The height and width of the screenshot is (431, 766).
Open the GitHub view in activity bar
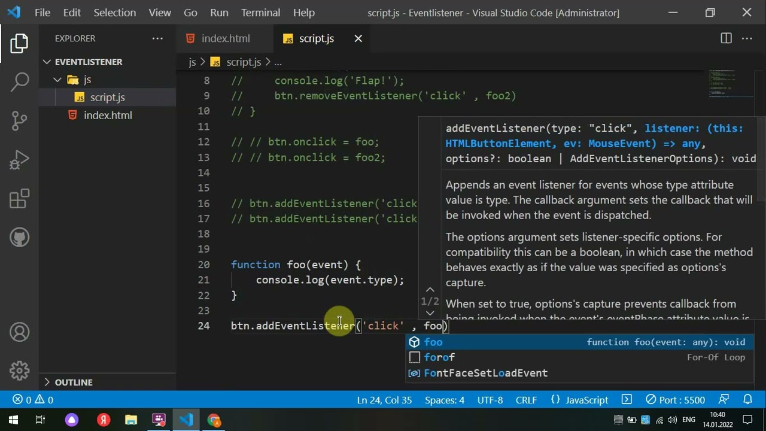coord(19,238)
